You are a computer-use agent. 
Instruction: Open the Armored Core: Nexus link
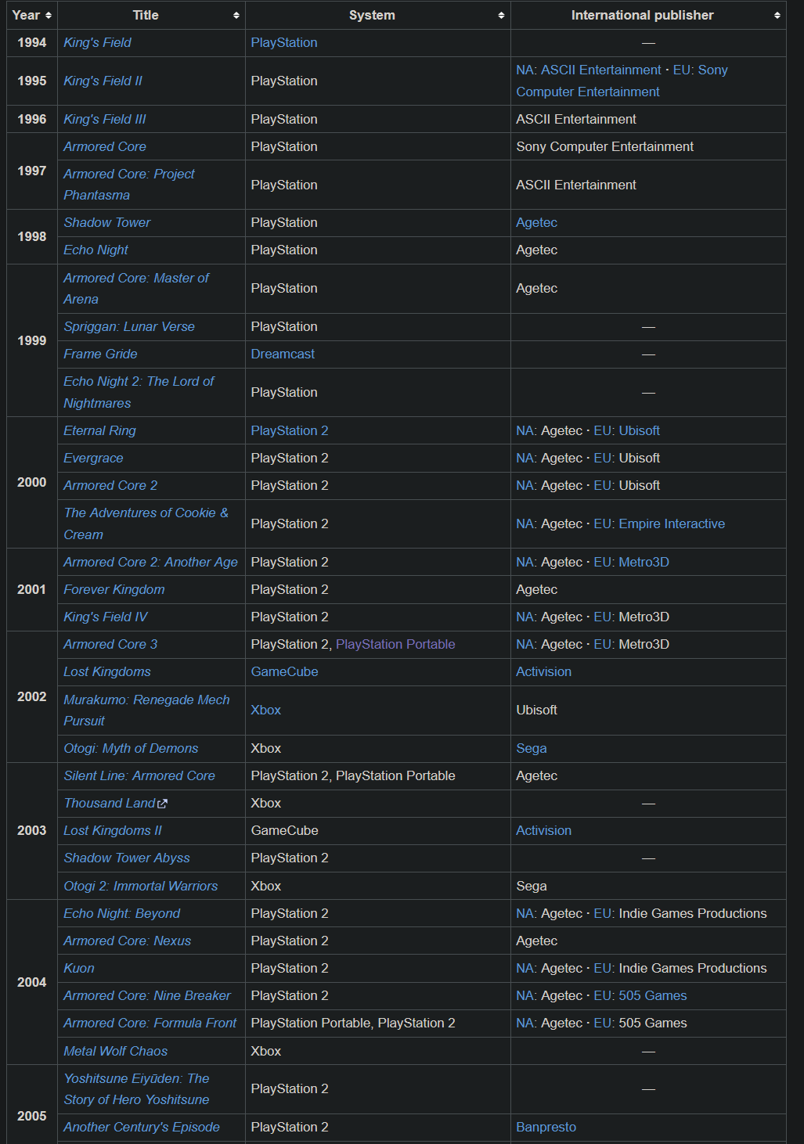(x=127, y=941)
